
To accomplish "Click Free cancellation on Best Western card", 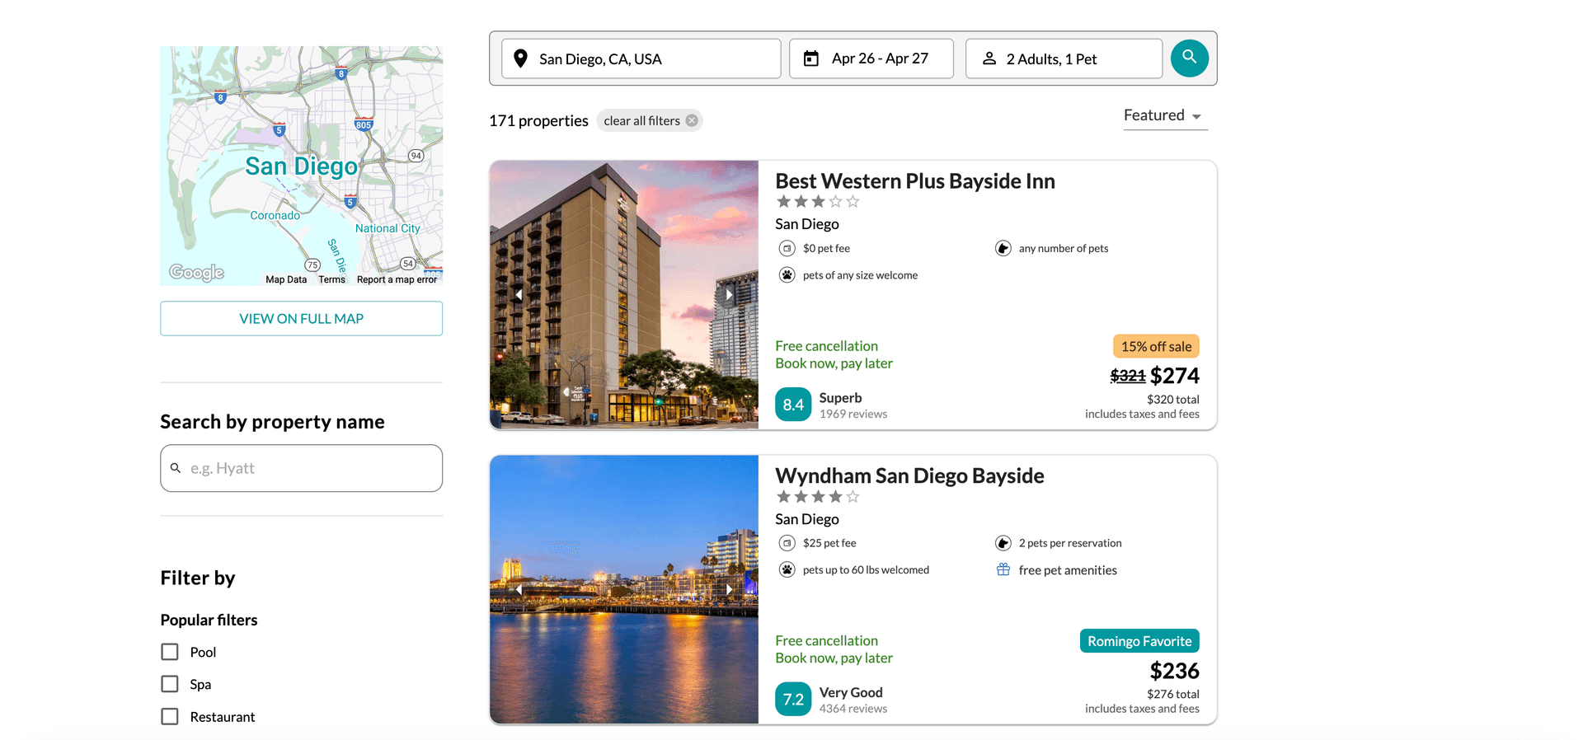I will [826, 346].
